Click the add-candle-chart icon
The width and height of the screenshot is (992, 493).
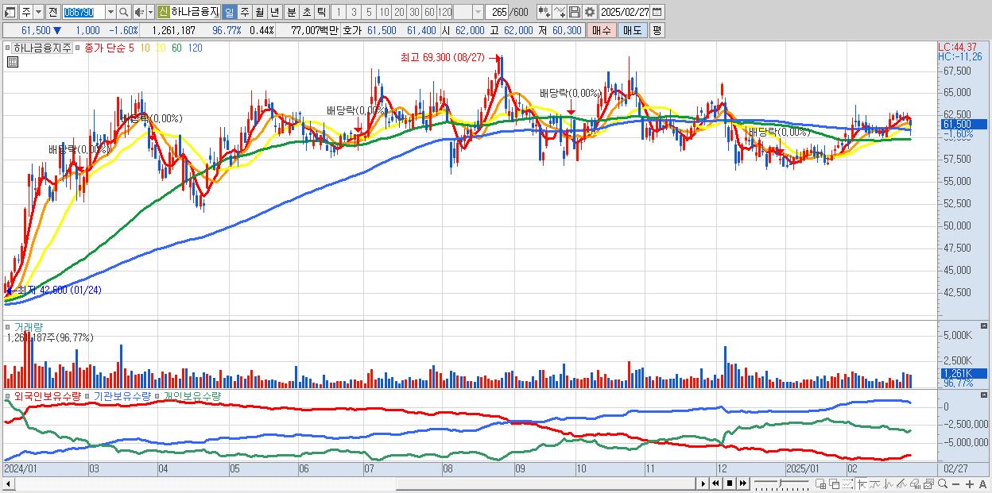[x=544, y=12]
